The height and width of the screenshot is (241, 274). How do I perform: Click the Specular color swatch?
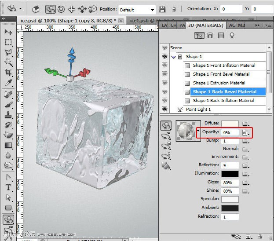pyautogui.click(x=230, y=199)
